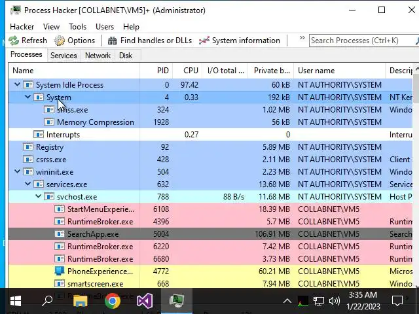Open Options via the gear icon

60,41
